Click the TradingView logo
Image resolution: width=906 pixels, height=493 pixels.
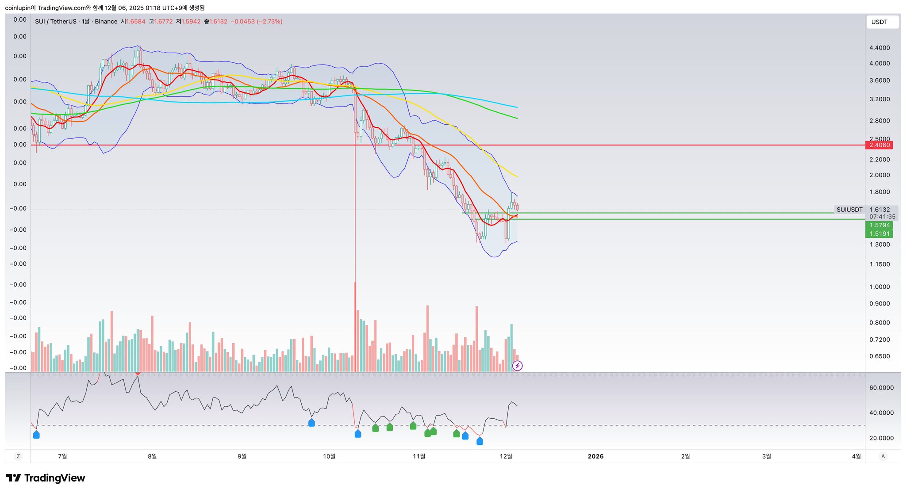coord(46,478)
